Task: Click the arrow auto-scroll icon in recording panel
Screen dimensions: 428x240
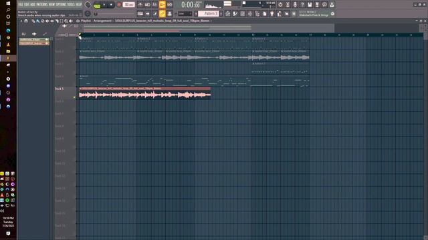Action: 147,13
